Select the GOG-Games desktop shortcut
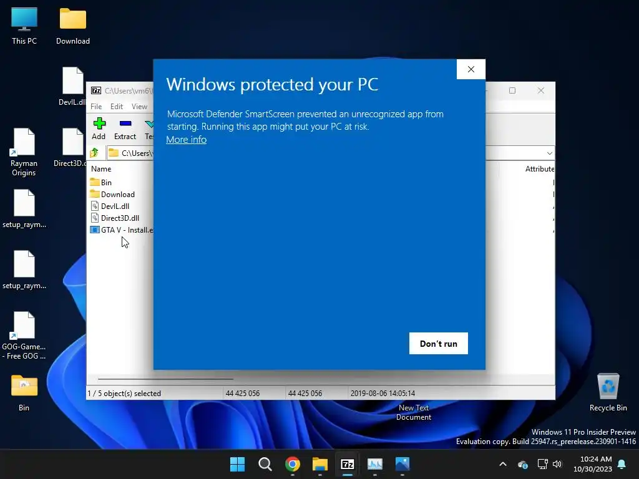Image resolution: width=639 pixels, height=479 pixels. [x=24, y=336]
